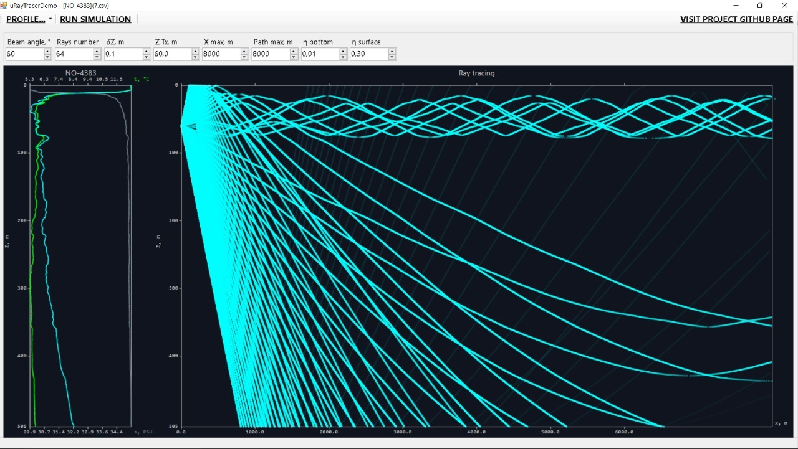The width and height of the screenshot is (798, 449).
Task: Increase Z Tx value with up arrow
Action: click(x=195, y=52)
